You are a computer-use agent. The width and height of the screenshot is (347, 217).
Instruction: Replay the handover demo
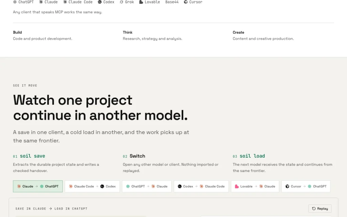pos(320,209)
